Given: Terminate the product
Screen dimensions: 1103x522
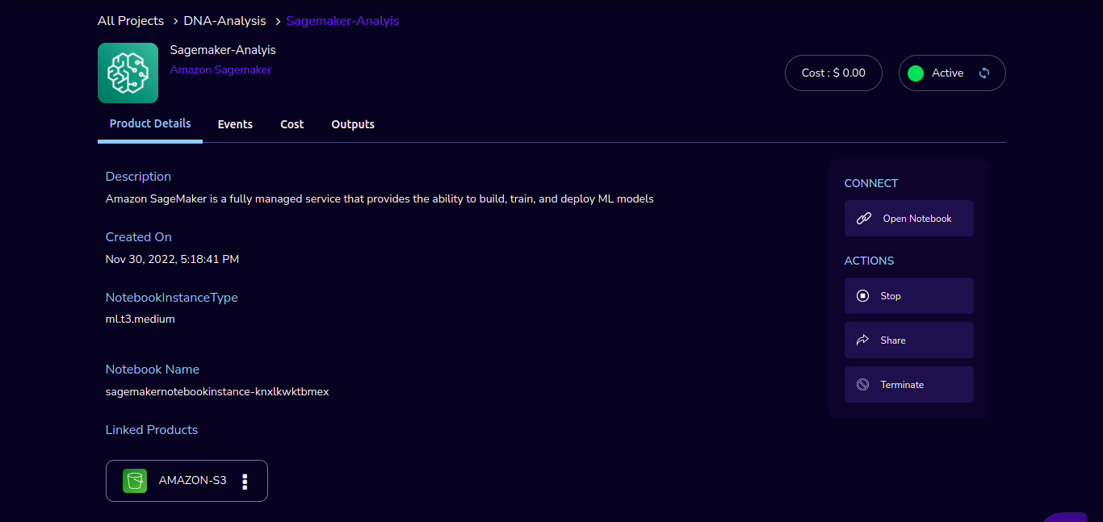Looking at the screenshot, I should tap(909, 385).
